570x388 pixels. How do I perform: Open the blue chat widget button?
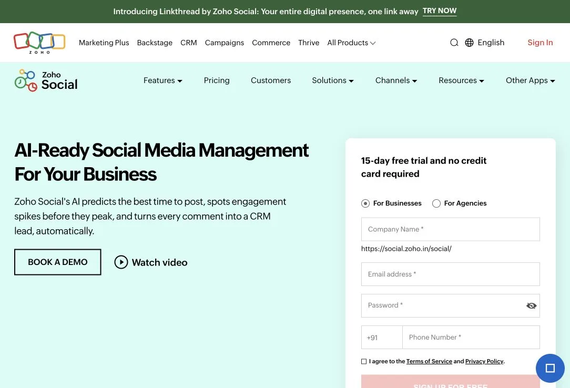550,368
